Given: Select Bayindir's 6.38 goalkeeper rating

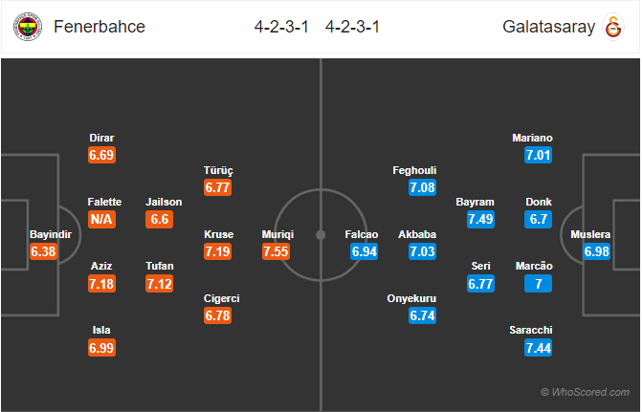Looking at the screenshot, I should click(x=43, y=251).
